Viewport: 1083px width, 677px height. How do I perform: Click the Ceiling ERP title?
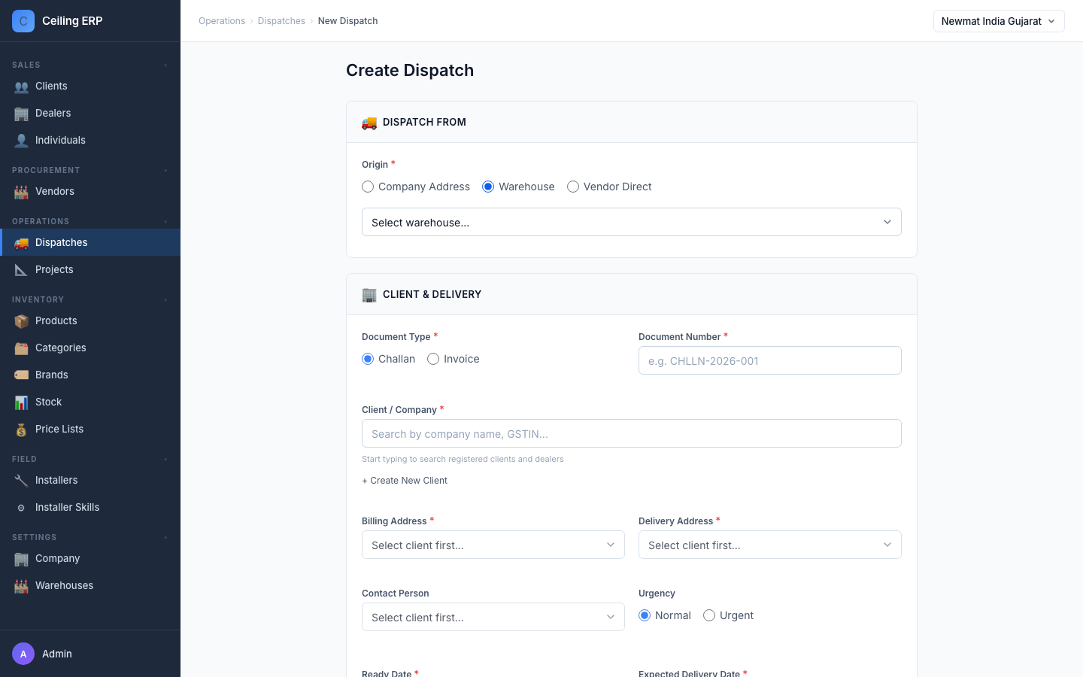(72, 21)
